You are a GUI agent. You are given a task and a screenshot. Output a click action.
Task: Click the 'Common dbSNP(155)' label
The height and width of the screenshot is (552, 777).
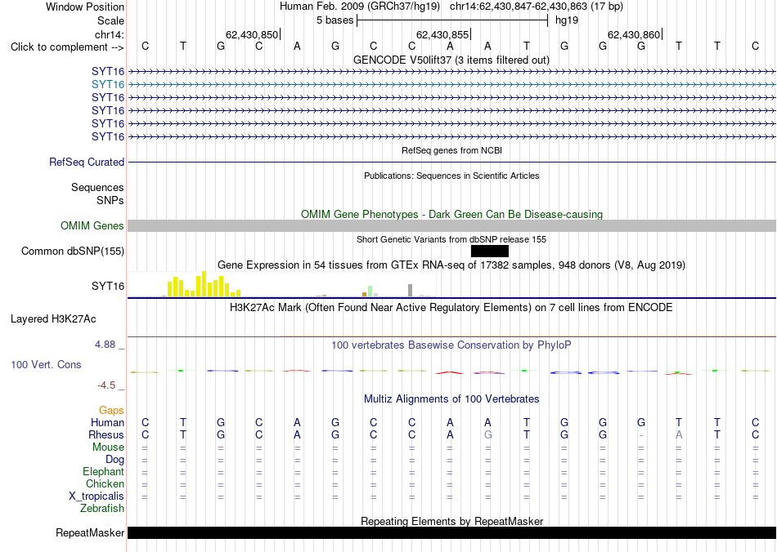pos(72,252)
